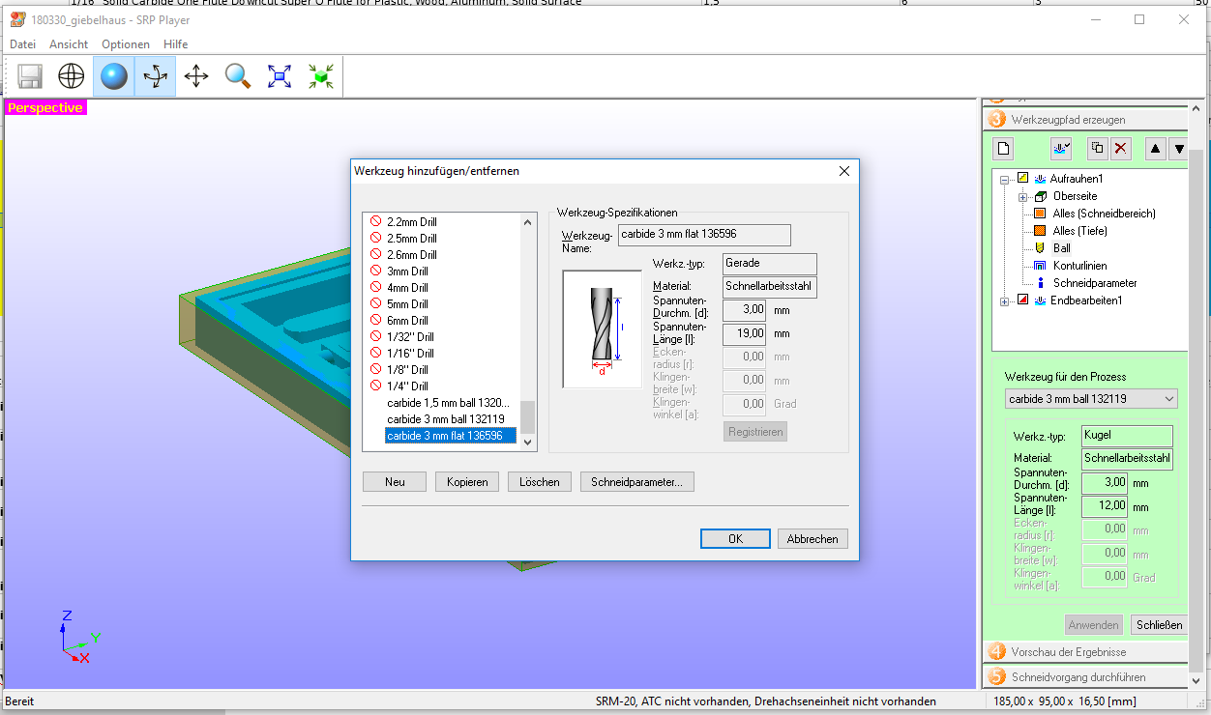Move process up with black up arrow
1211x715 pixels.
(1156, 149)
